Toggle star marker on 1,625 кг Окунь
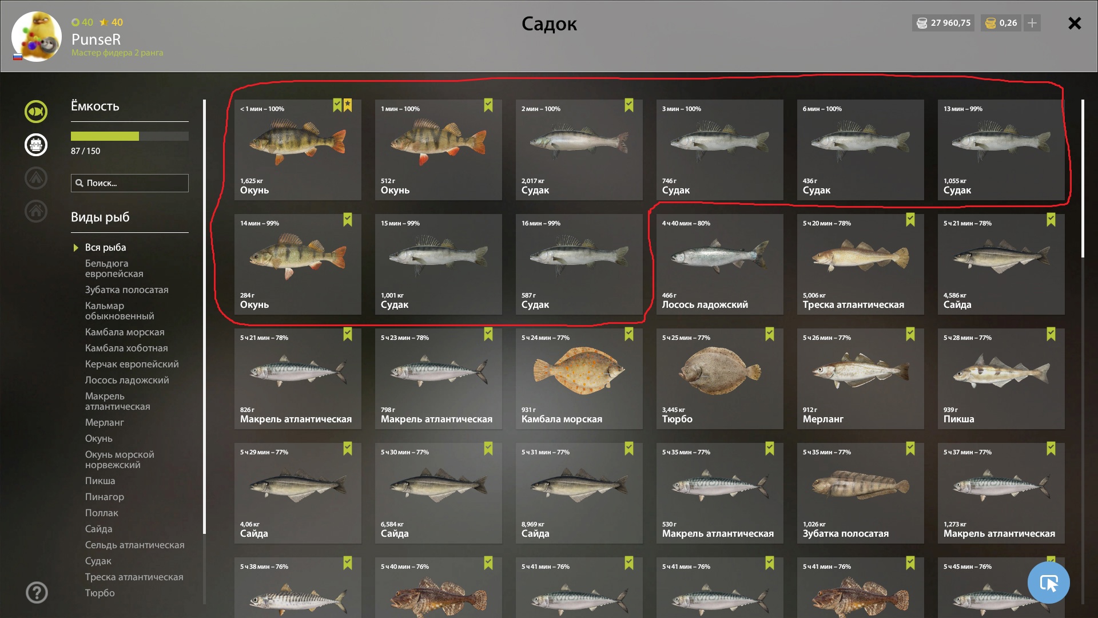The height and width of the screenshot is (618, 1098). (x=348, y=105)
